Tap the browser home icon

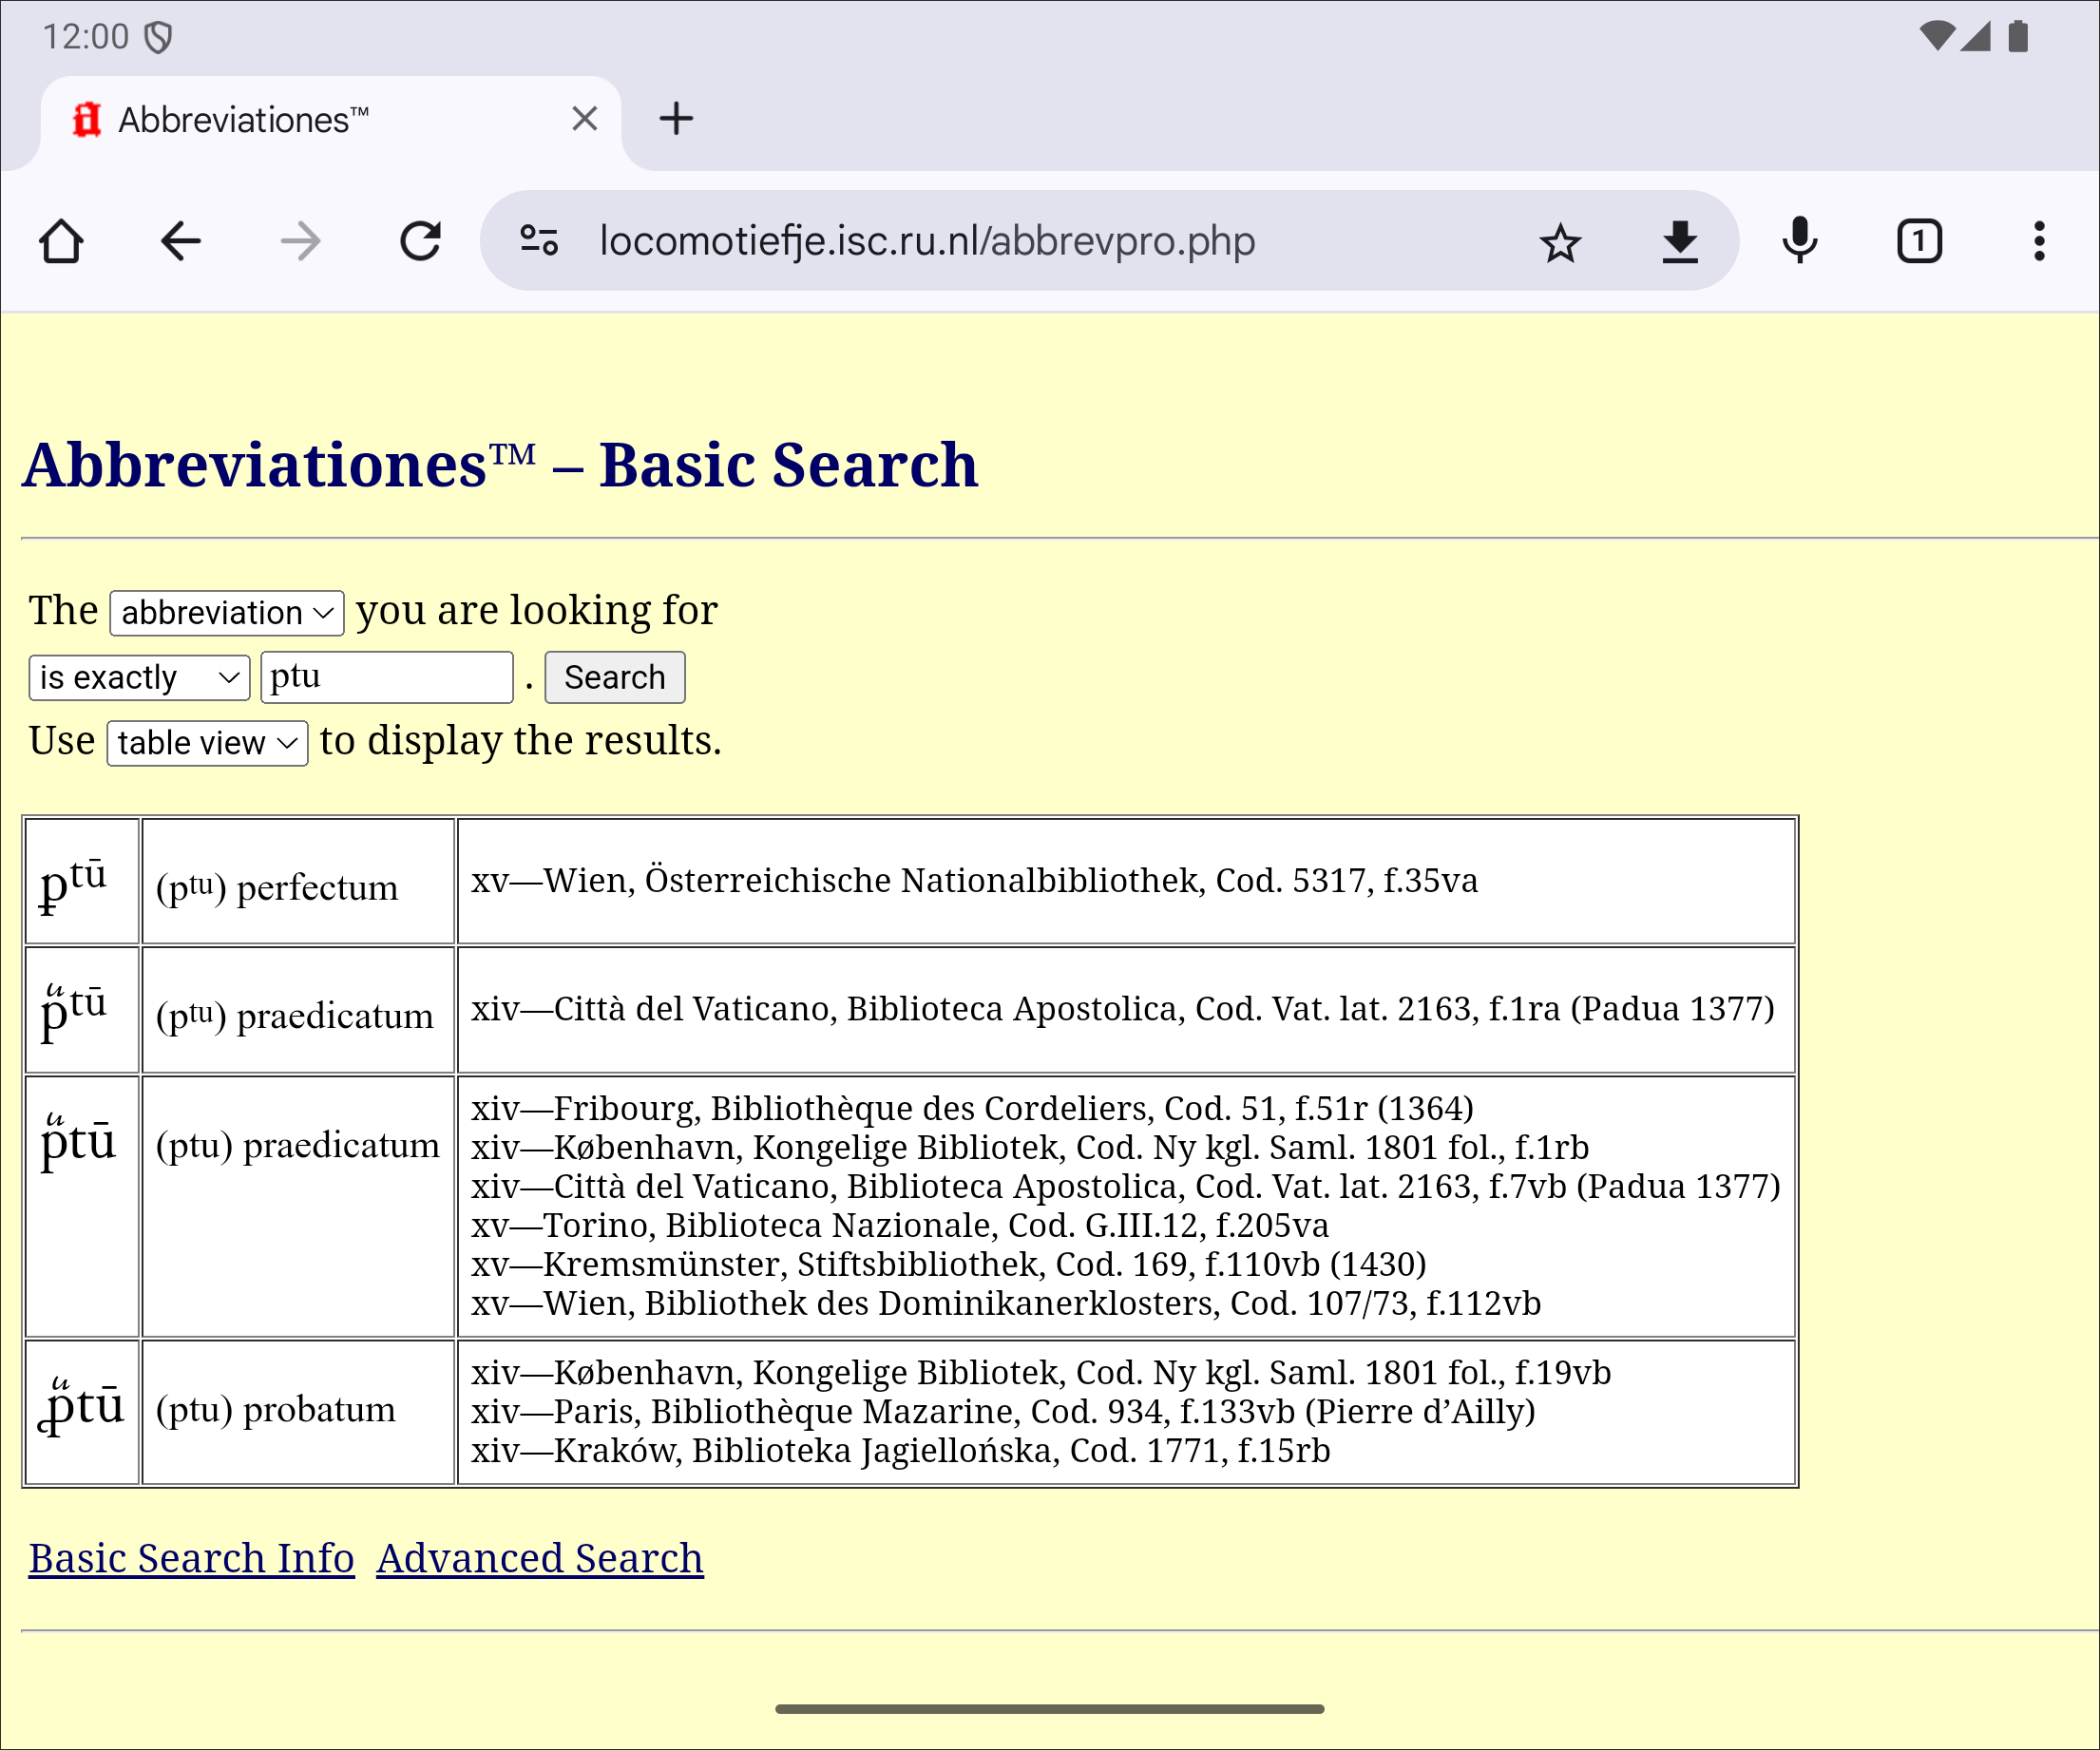click(61, 241)
